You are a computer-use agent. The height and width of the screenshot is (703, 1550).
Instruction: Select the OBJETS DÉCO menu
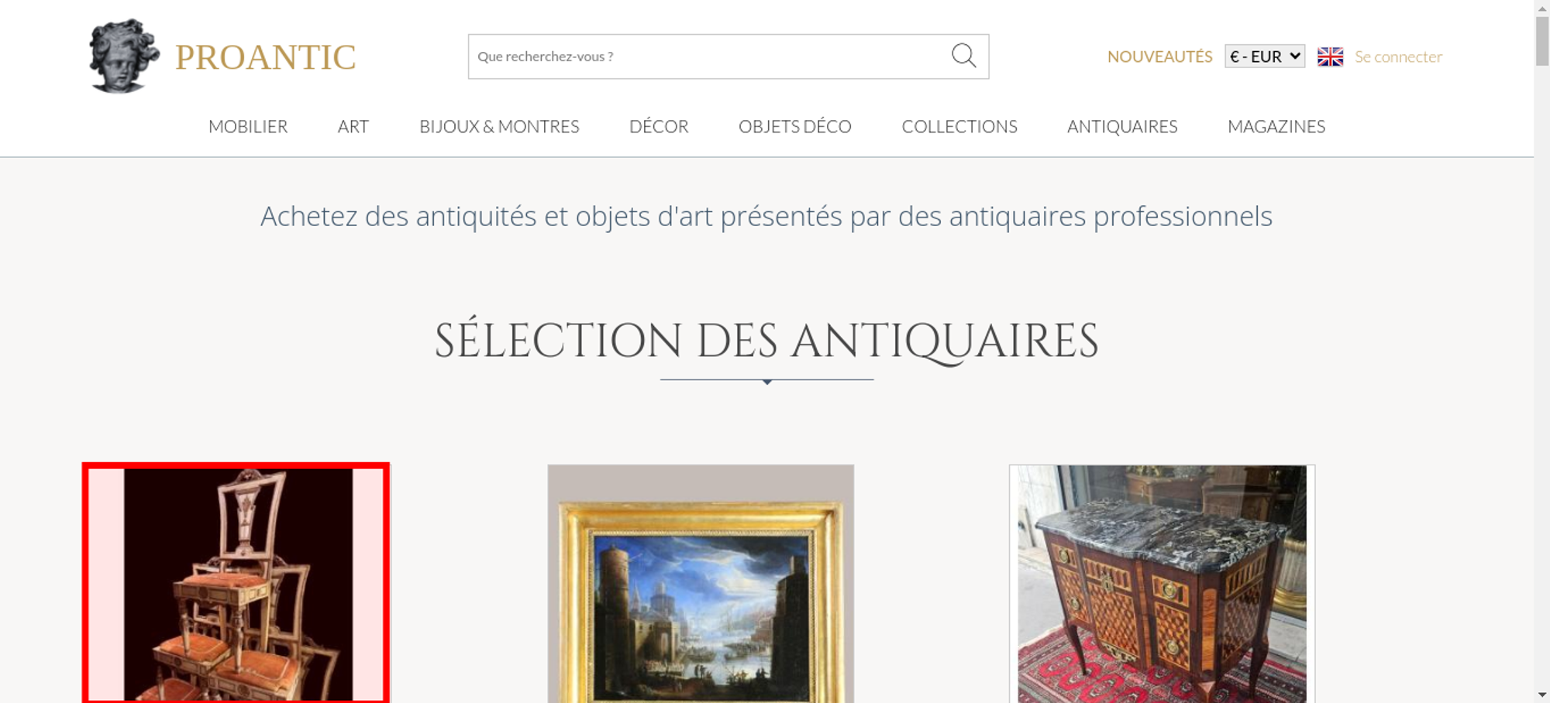[x=795, y=126]
